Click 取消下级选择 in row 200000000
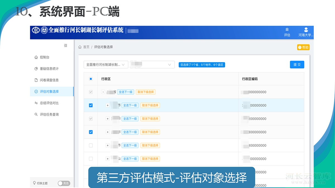This screenshot has width=335, height=188. (x=150, y=119)
